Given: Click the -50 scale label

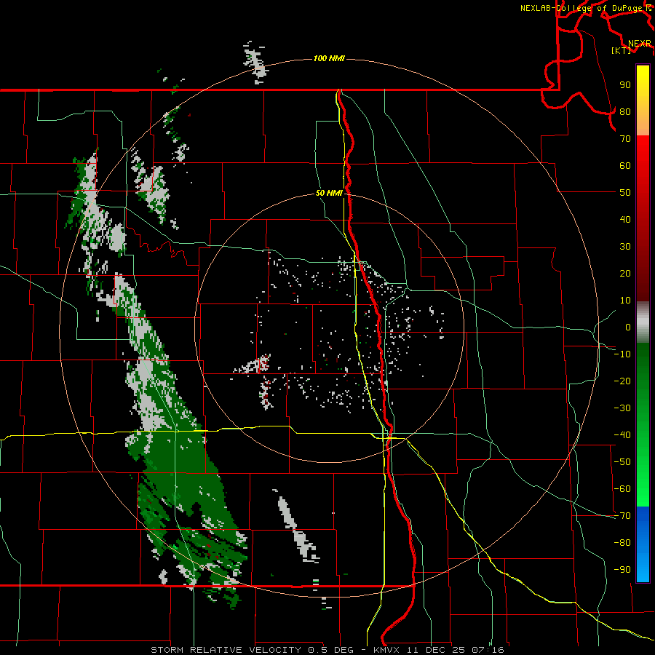Looking at the screenshot, I should coord(622,462).
